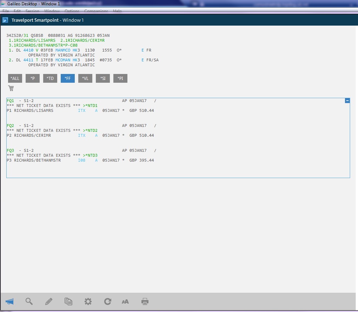Click the E indicator on segment 1
The width and height of the screenshot is (358, 312).
(x=143, y=50)
